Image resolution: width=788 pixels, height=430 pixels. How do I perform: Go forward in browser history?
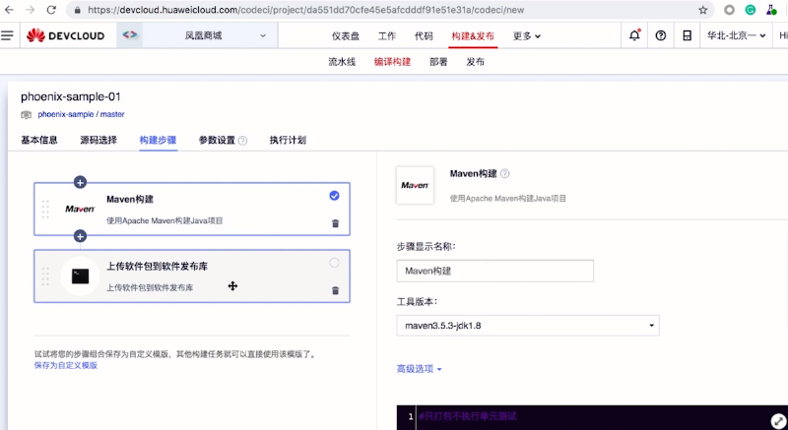(31, 10)
